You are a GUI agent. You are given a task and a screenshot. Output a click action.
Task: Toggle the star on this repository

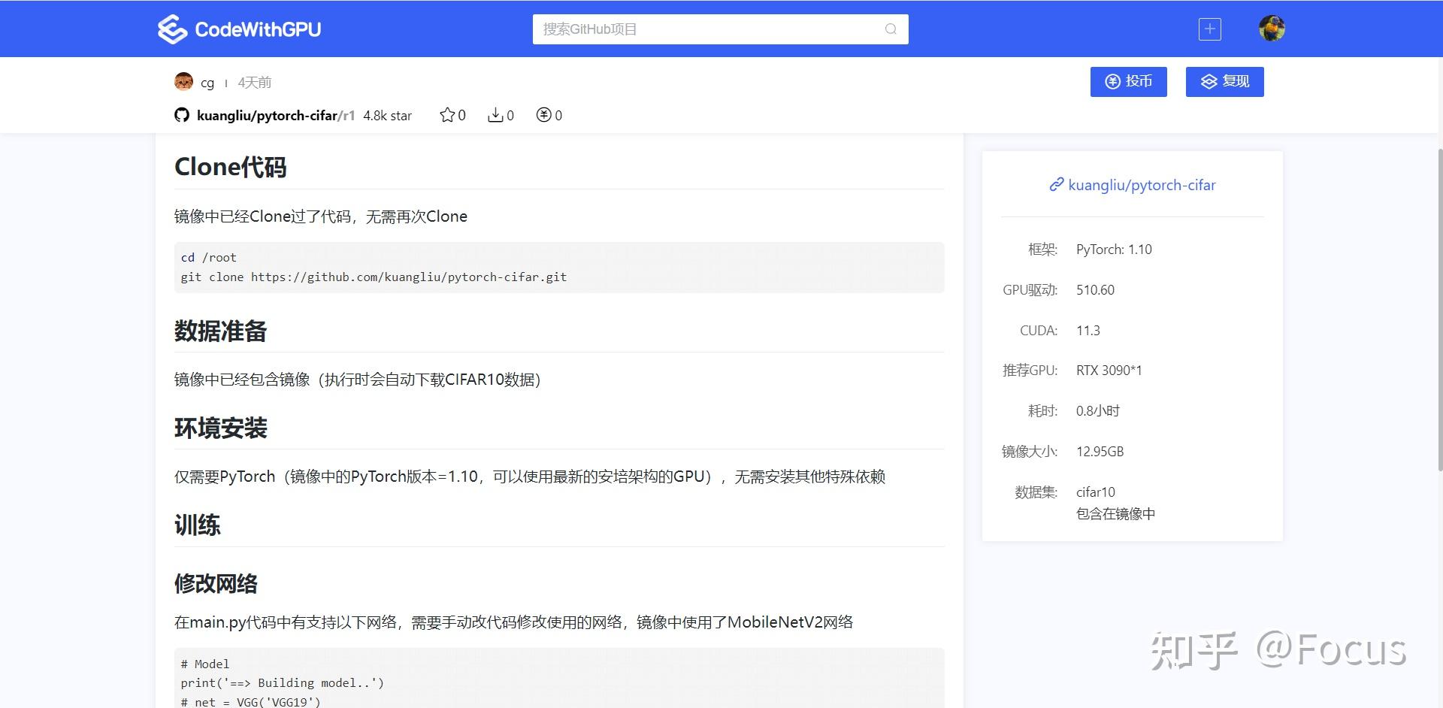coord(446,114)
